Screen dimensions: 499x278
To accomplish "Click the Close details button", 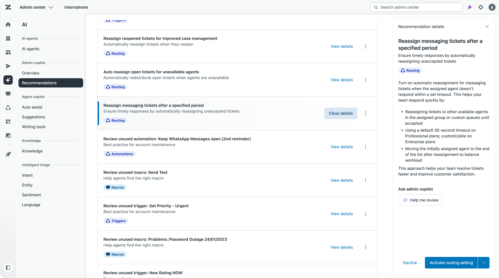I will 341,113.
